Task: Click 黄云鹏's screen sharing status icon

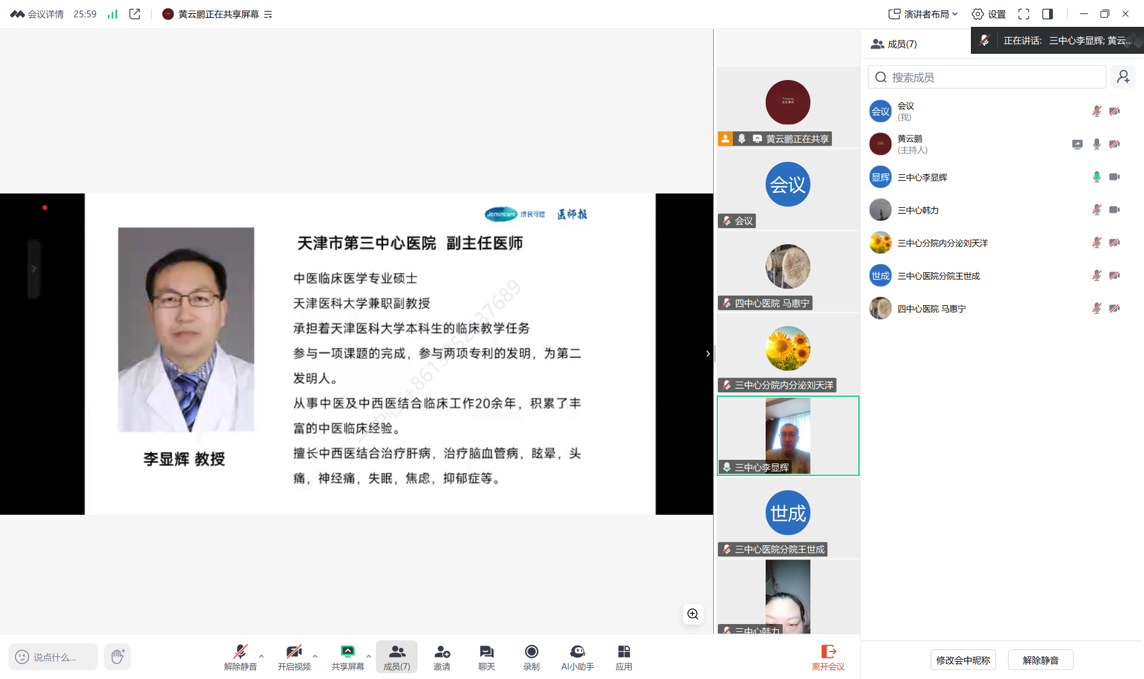Action: (x=1077, y=144)
